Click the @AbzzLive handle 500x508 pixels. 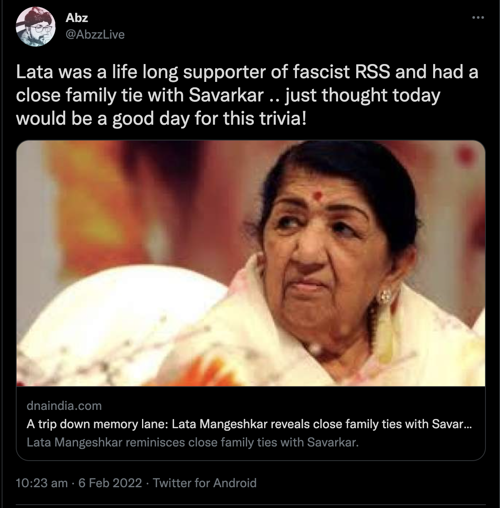[95, 35]
